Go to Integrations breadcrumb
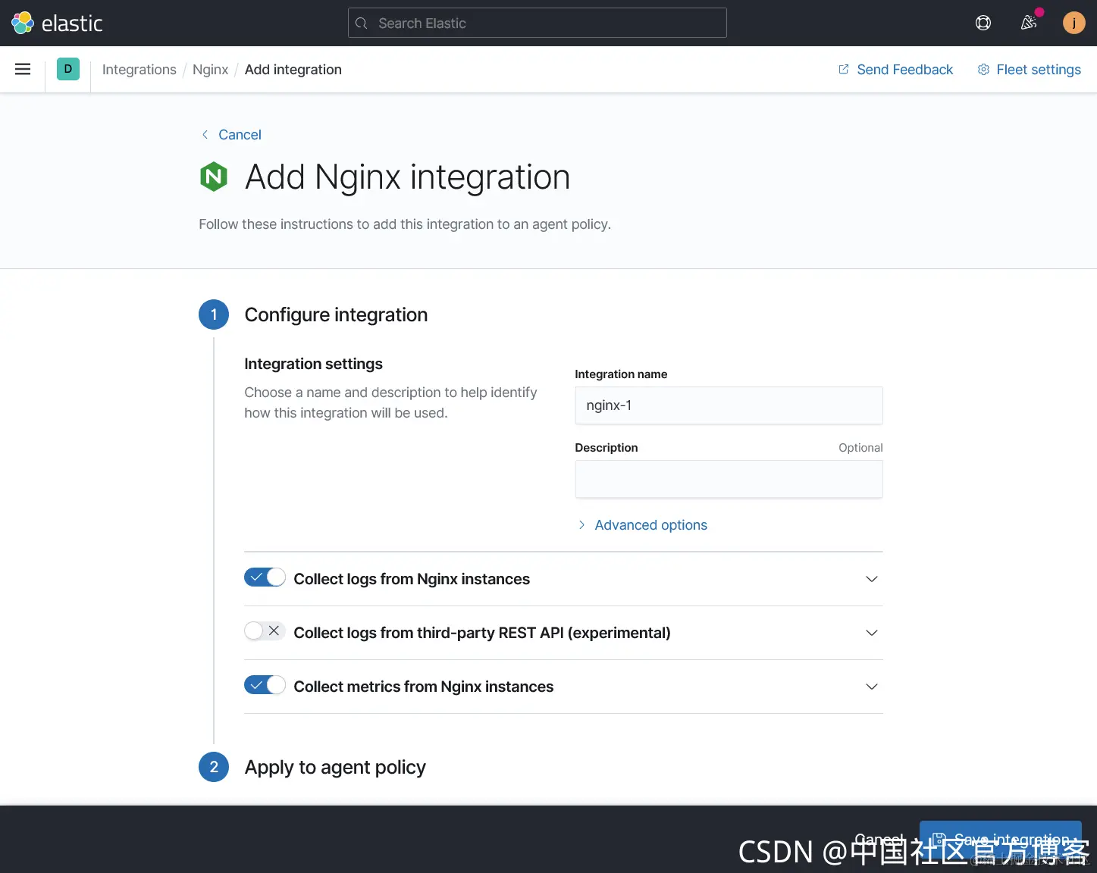The image size is (1097, 873). (139, 70)
